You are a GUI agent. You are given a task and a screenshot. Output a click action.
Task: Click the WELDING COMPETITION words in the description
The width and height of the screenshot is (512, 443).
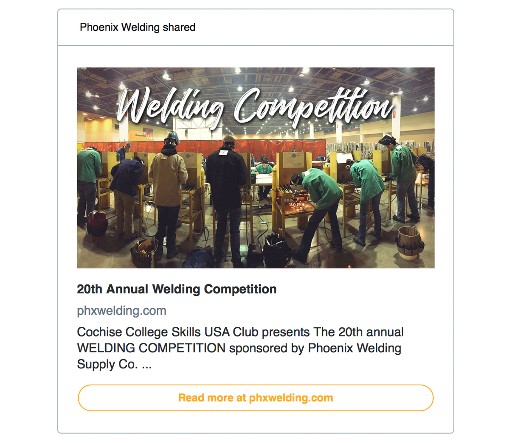151,348
